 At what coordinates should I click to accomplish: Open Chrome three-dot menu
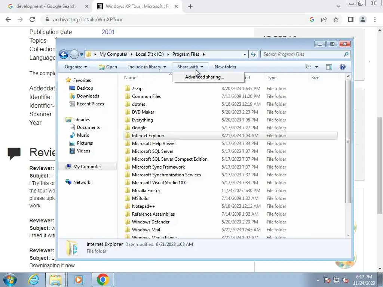click(x=375, y=19)
